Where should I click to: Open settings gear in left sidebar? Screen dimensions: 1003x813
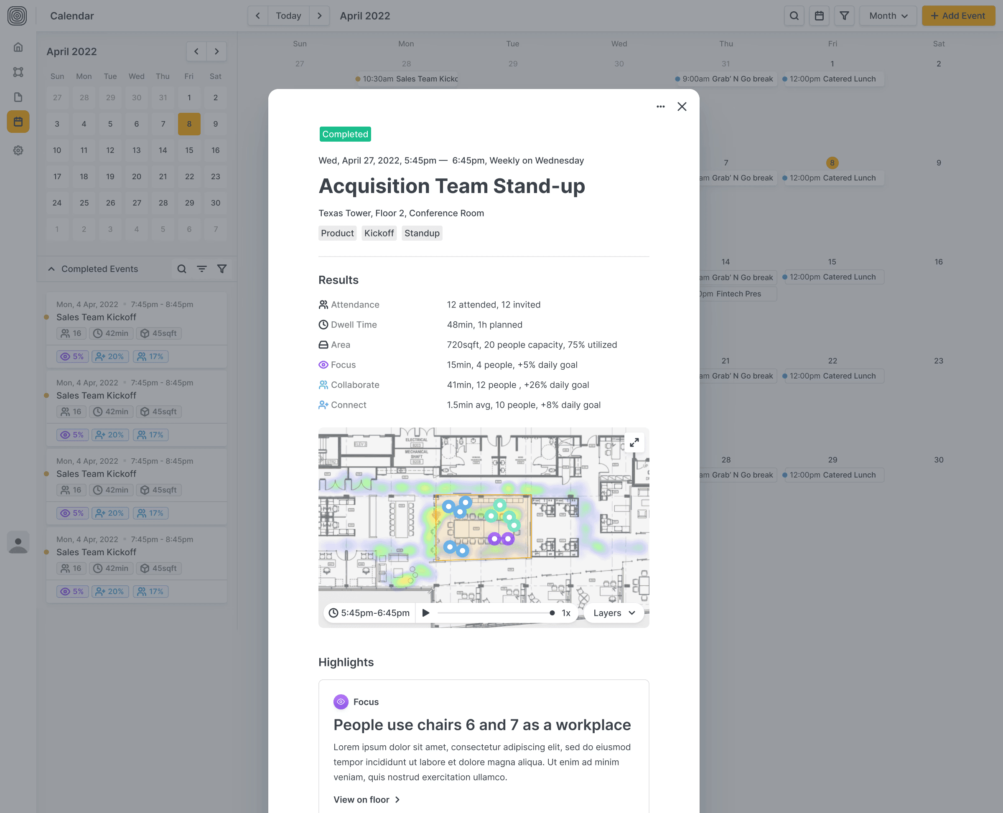coord(18,150)
